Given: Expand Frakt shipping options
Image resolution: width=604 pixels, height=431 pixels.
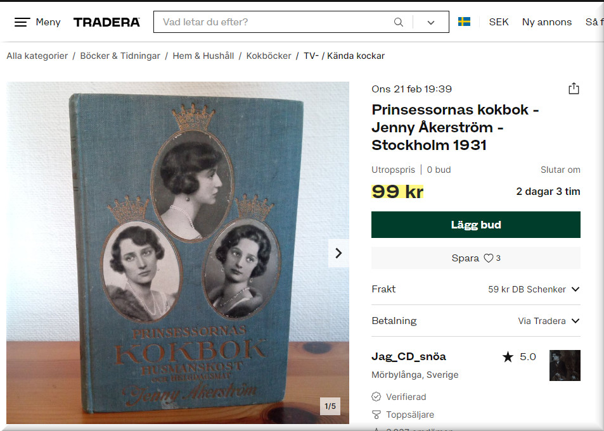Looking at the screenshot, I should tap(476, 289).
